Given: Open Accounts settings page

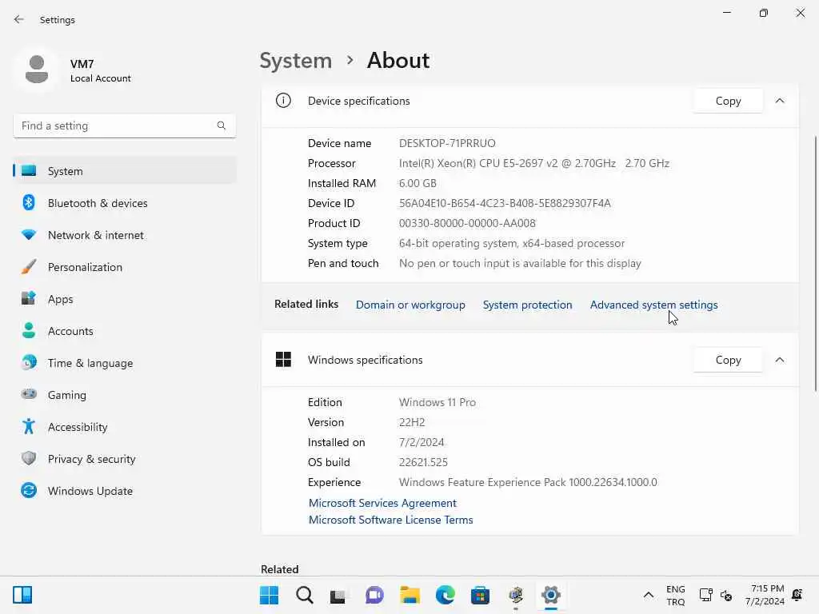Looking at the screenshot, I should pos(125,330).
